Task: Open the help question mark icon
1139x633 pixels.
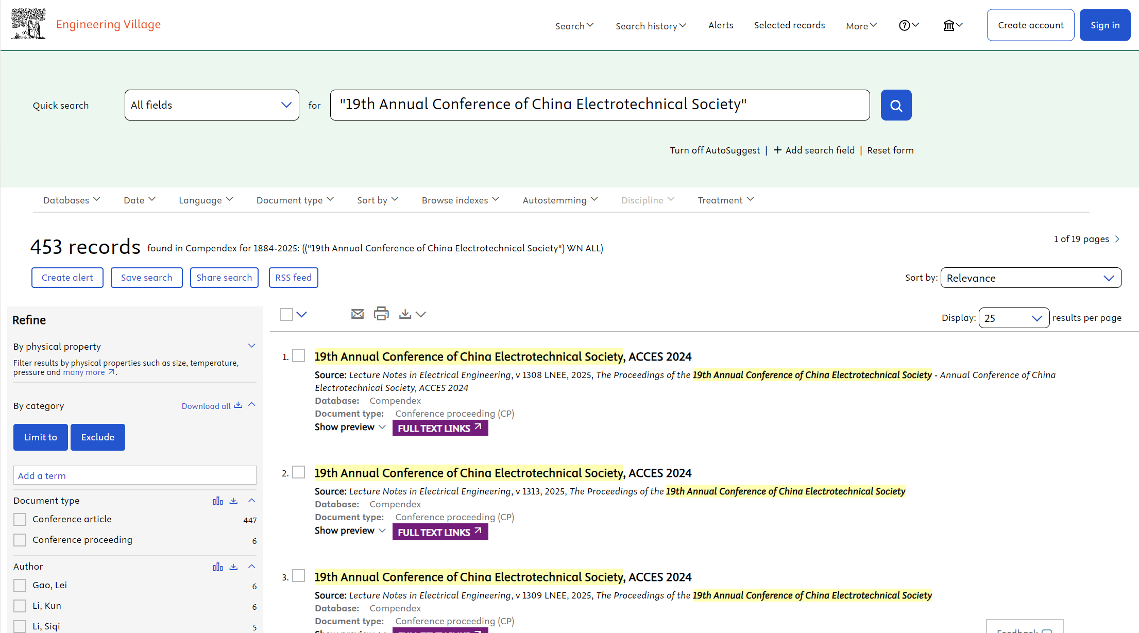Action: [x=904, y=25]
